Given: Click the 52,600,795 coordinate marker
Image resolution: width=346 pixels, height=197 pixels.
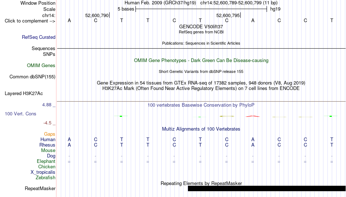Looking at the screenshot, I should coord(228,15).
